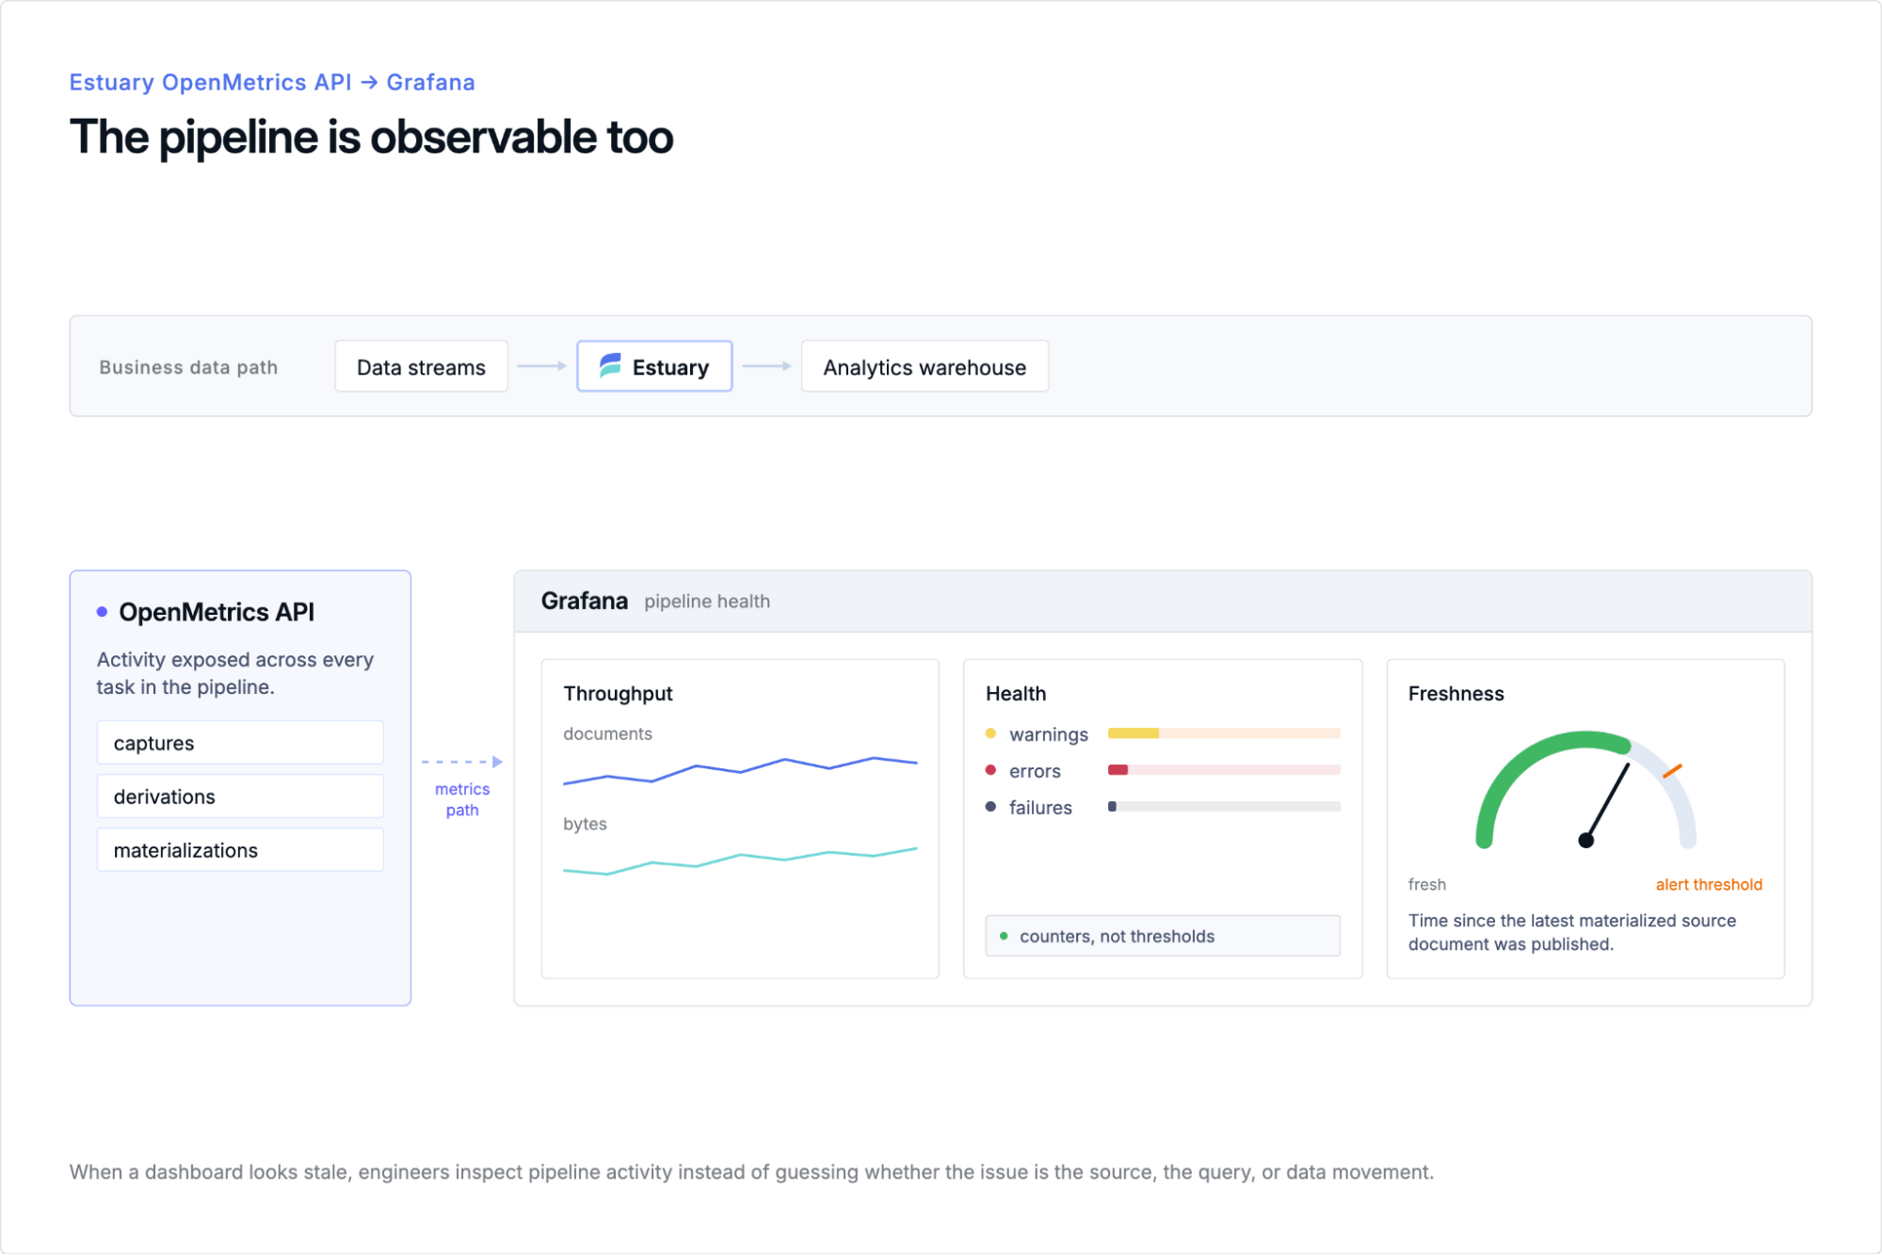The width and height of the screenshot is (1882, 1255).
Task: Open the materializations task row
Action: pyautogui.click(x=240, y=850)
